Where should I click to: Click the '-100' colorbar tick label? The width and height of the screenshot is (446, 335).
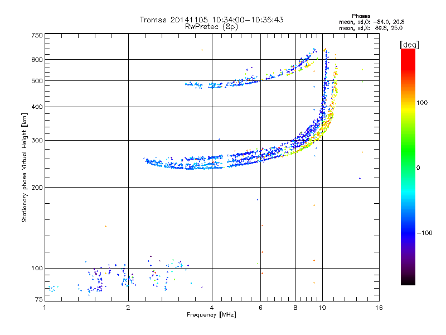[424, 233]
